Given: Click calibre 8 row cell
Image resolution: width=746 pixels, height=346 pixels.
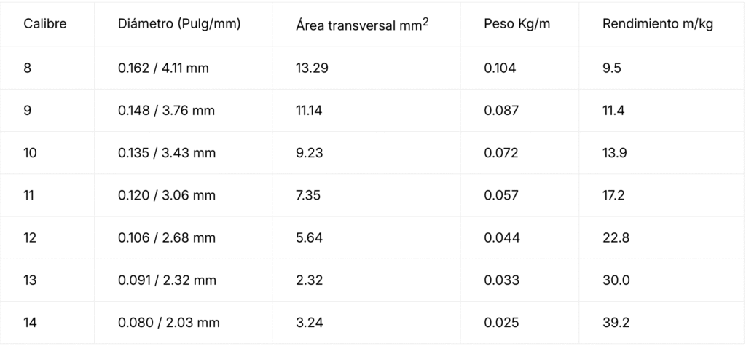Looking at the screenshot, I should point(28,68).
